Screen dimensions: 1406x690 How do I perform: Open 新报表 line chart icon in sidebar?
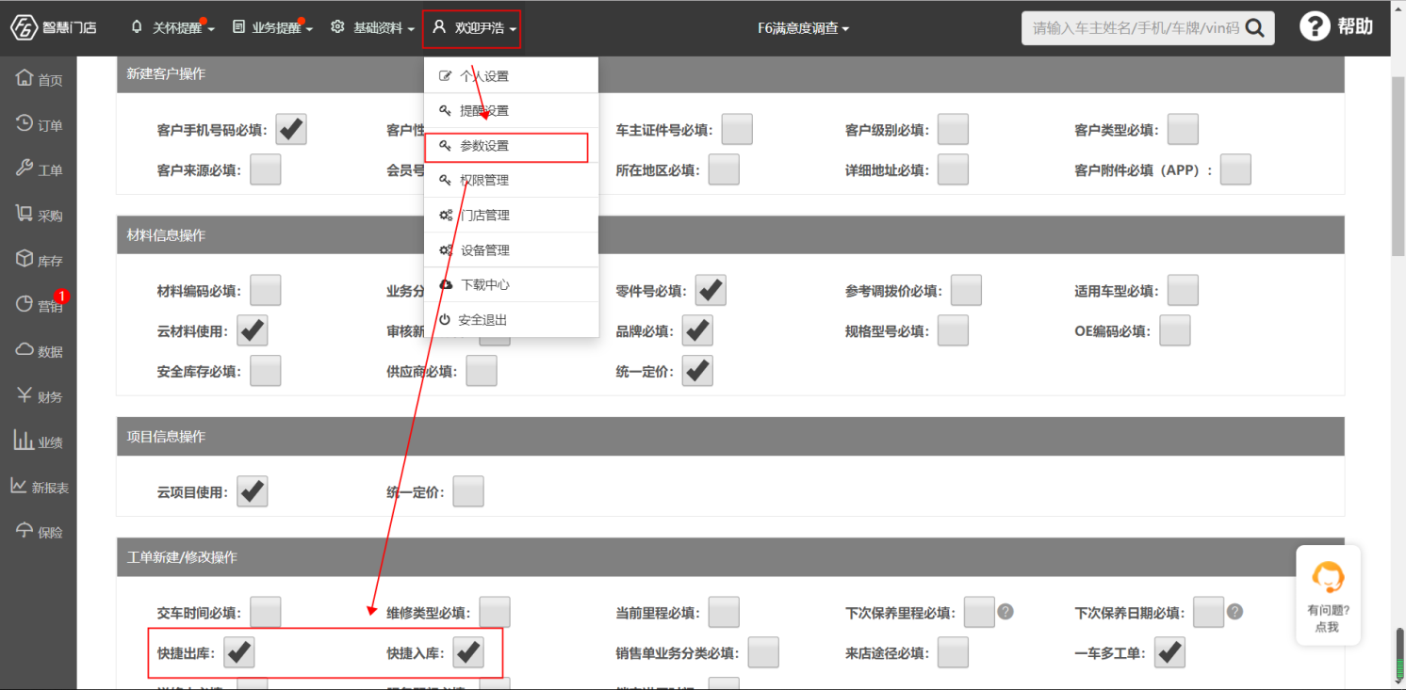click(19, 485)
